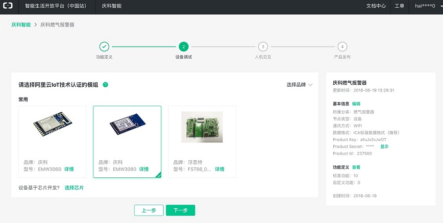Click the Alibaba Cloud logo icon

[x=8, y=6]
